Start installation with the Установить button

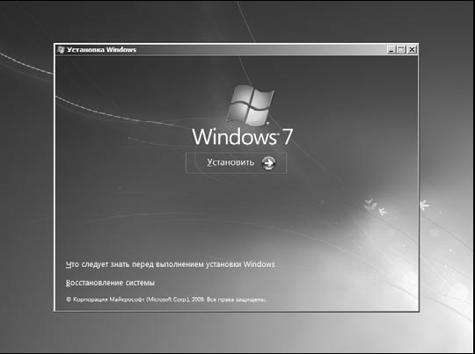pyautogui.click(x=236, y=163)
